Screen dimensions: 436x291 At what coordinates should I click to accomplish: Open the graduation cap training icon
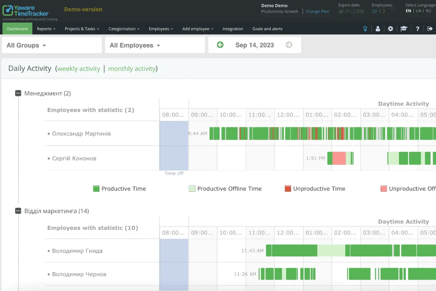pyautogui.click(x=404, y=29)
